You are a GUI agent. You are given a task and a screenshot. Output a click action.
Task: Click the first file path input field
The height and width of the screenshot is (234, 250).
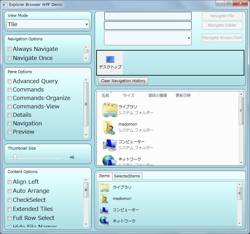(148, 16)
